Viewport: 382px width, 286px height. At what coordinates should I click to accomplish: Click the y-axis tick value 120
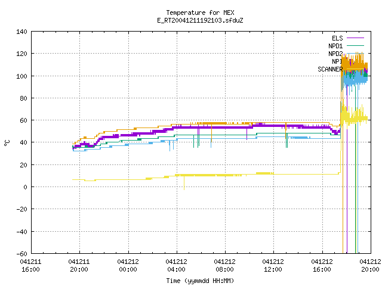21,54
